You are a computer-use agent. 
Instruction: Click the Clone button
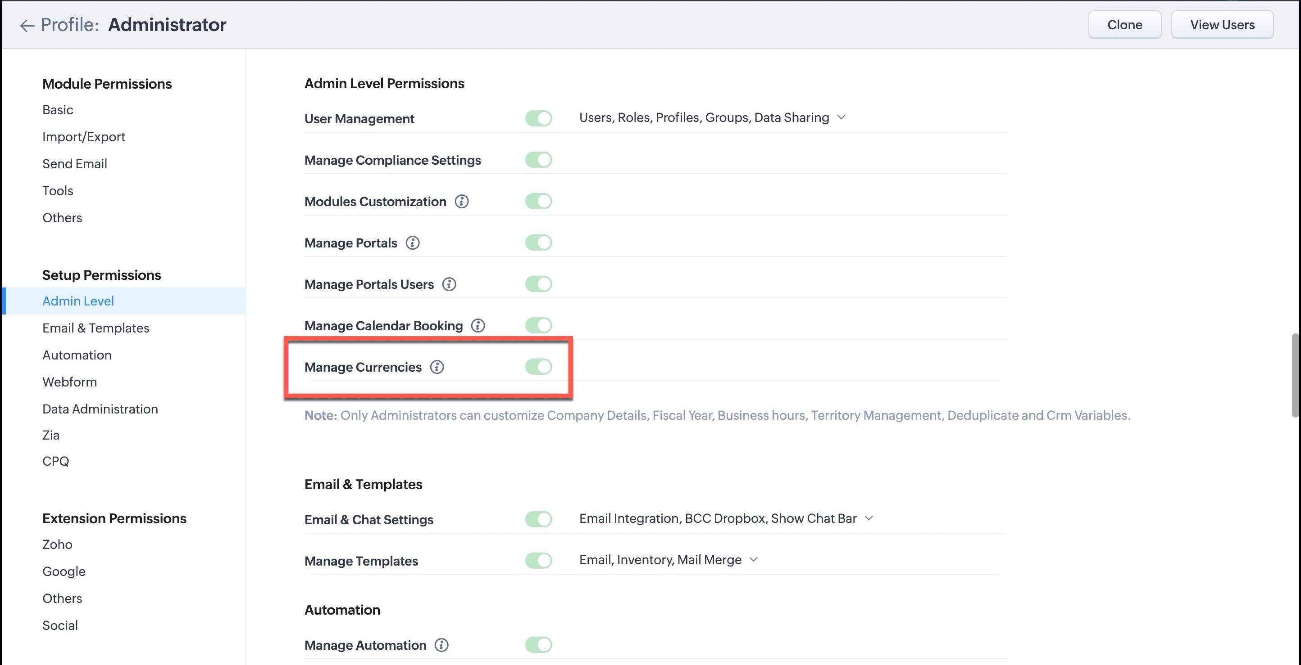(x=1124, y=25)
